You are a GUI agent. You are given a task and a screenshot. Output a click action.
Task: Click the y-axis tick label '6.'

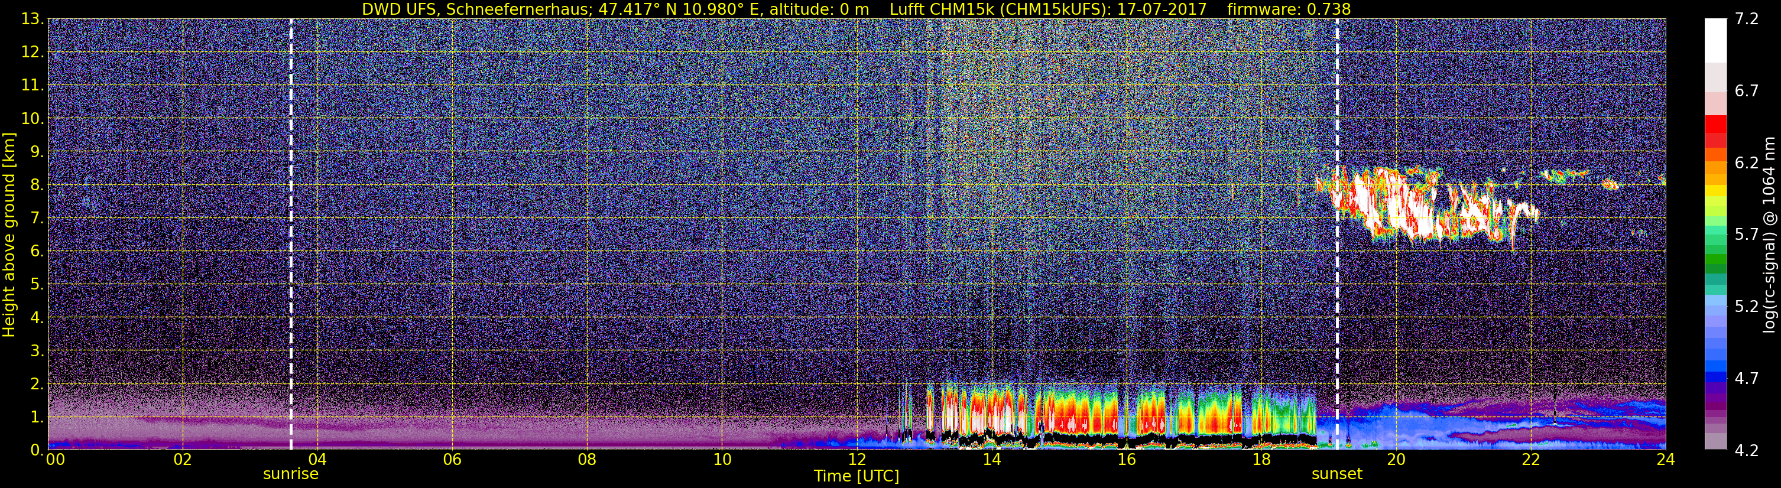click(x=37, y=251)
